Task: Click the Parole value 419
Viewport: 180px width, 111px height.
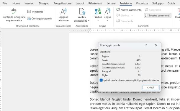Action: point(138,60)
